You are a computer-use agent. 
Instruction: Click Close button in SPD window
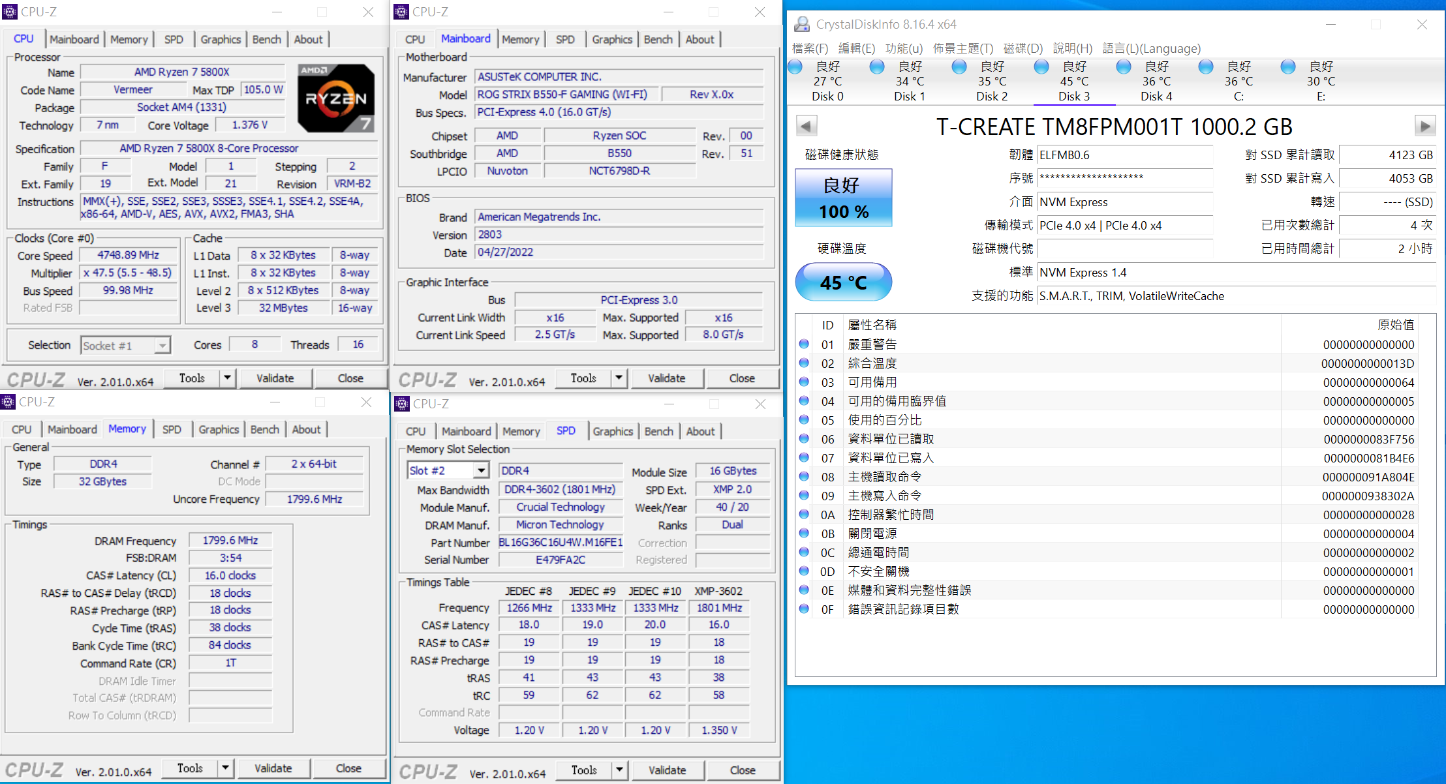pyautogui.click(x=743, y=770)
